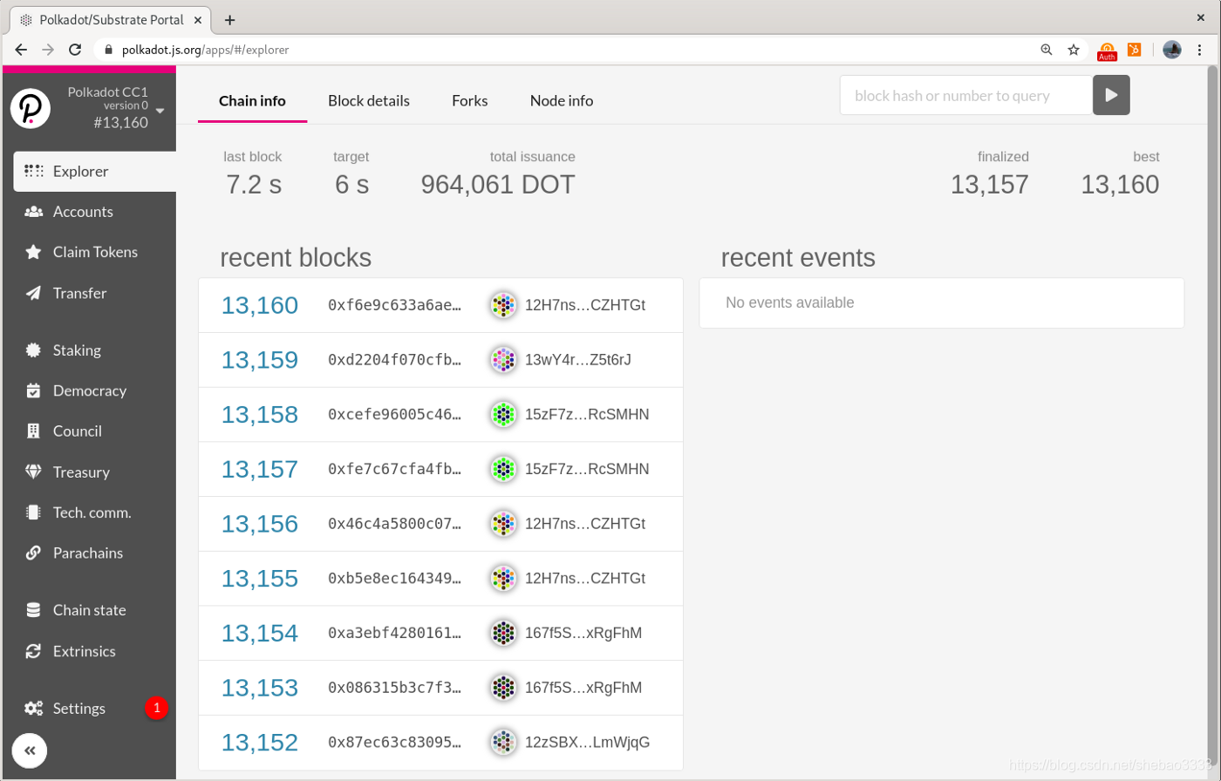This screenshot has width=1221, height=781.
Task: Click the Settings red notification badge
Action: click(157, 708)
